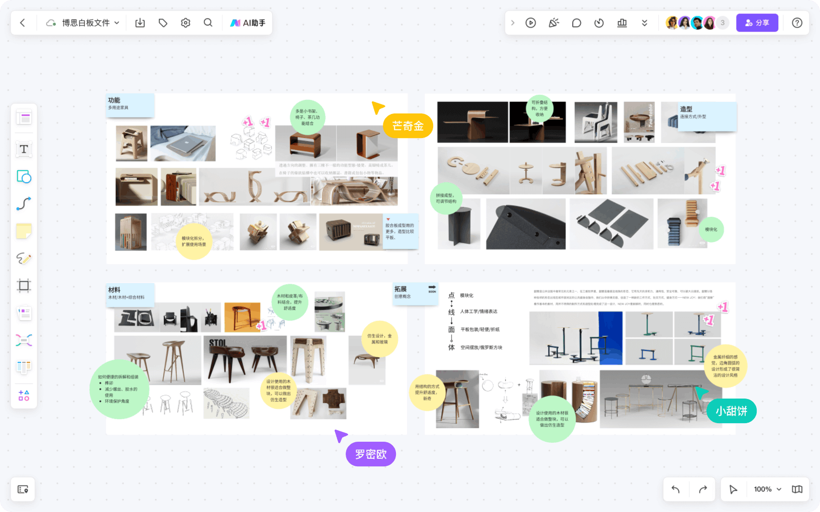Select the blue 拓展 sticky note
The width and height of the screenshot is (820, 512).
click(x=415, y=294)
